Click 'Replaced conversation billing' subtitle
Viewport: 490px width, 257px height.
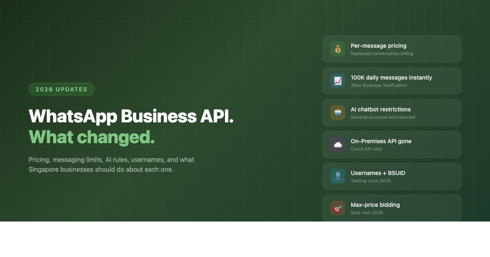pyautogui.click(x=382, y=53)
